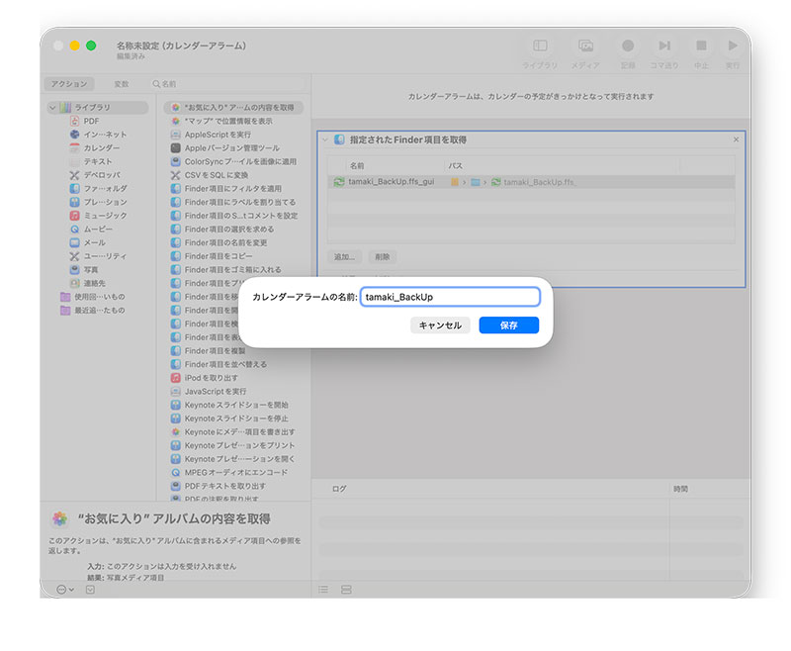Toggle the description pane hide button
The image size is (791, 651).
point(90,589)
